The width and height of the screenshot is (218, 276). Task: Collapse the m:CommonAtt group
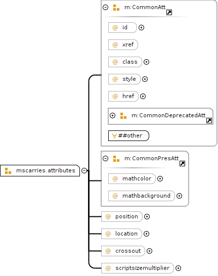tap(106, 8)
